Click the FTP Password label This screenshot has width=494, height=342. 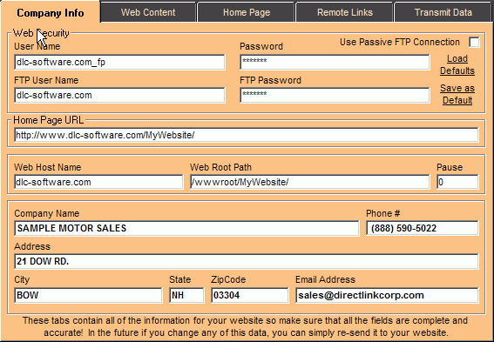point(270,80)
